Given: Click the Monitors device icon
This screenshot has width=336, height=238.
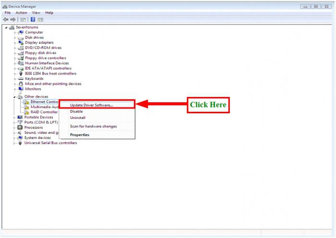Looking at the screenshot, I should coord(21,89).
